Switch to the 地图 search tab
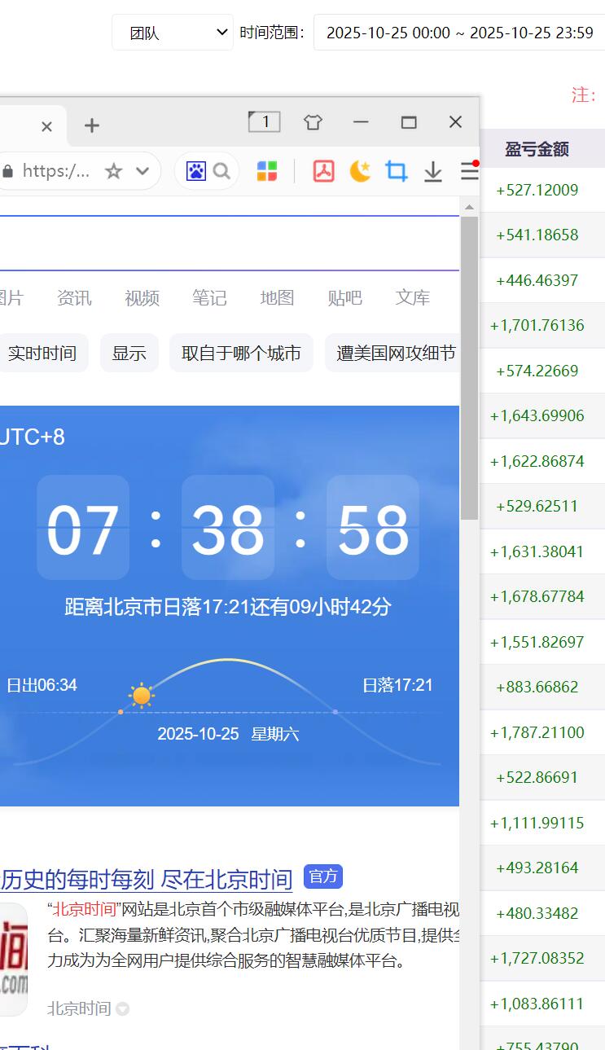 277,298
